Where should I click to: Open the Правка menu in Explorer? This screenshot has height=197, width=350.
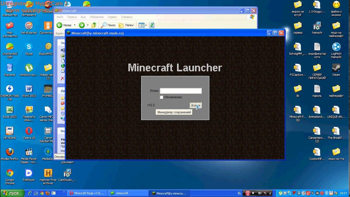[x=72, y=17]
